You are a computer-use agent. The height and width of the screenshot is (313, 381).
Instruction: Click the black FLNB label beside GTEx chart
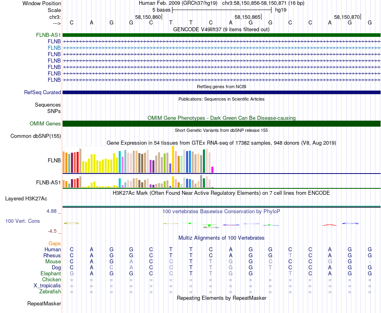pyautogui.click(x=54, y=160)
